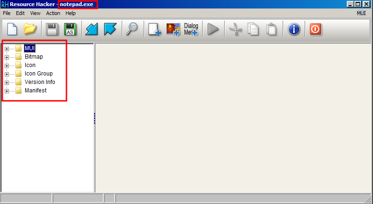
Task: Minimize the Resource Hacker window
Action: point(350,4)
